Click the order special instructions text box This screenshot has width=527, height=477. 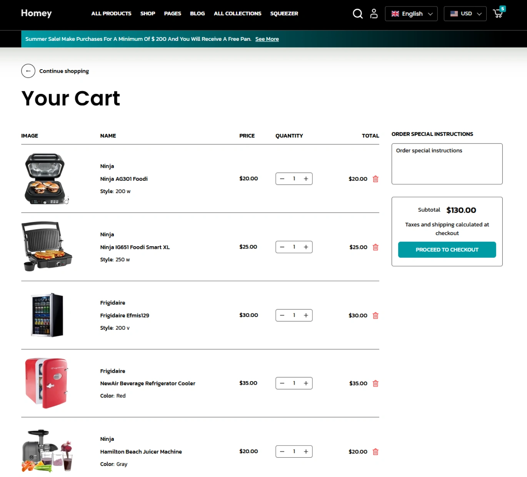(x=447, y=164)
